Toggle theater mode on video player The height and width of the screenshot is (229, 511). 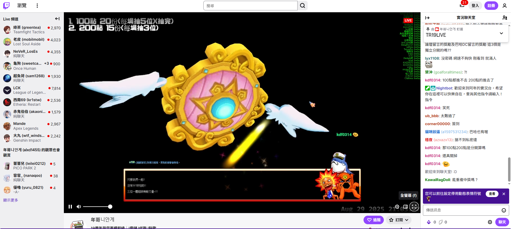pos(405,207)
